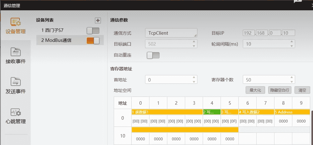Click the plus icon to add device
Image resolution: width=313 pixels, height=145 pixels.
[x=98, y=20]
